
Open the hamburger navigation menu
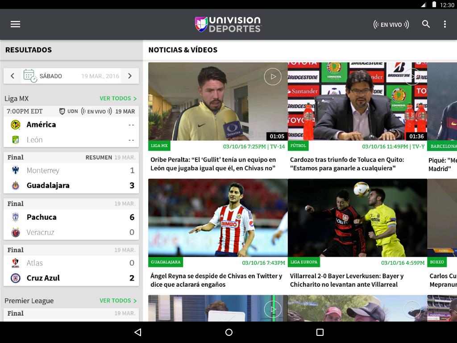tap(16, 24)
